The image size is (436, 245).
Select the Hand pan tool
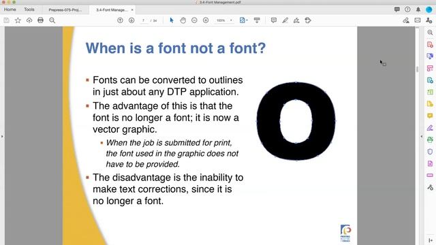point(183,20)
